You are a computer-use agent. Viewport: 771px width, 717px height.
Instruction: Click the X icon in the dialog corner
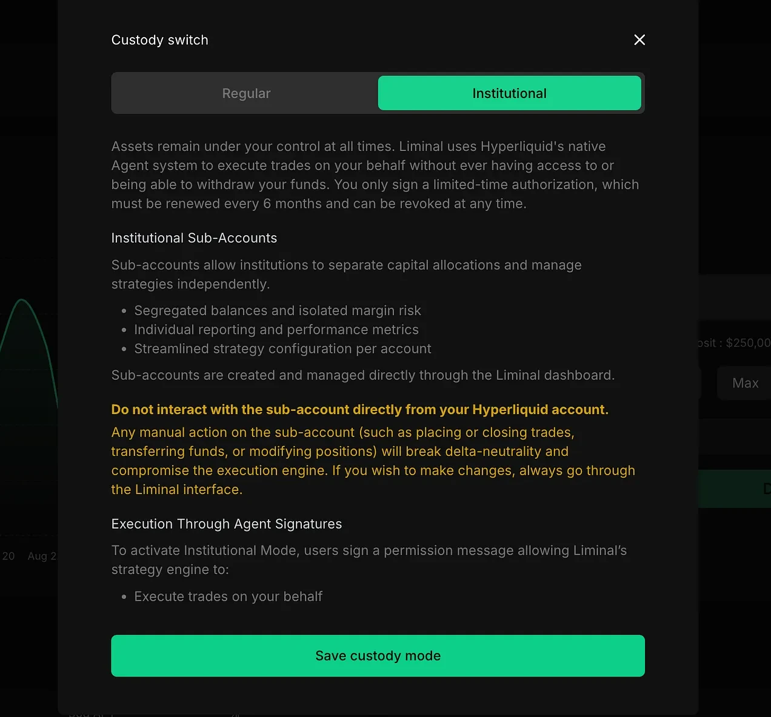pyautogui.click(x=639, y=39)
